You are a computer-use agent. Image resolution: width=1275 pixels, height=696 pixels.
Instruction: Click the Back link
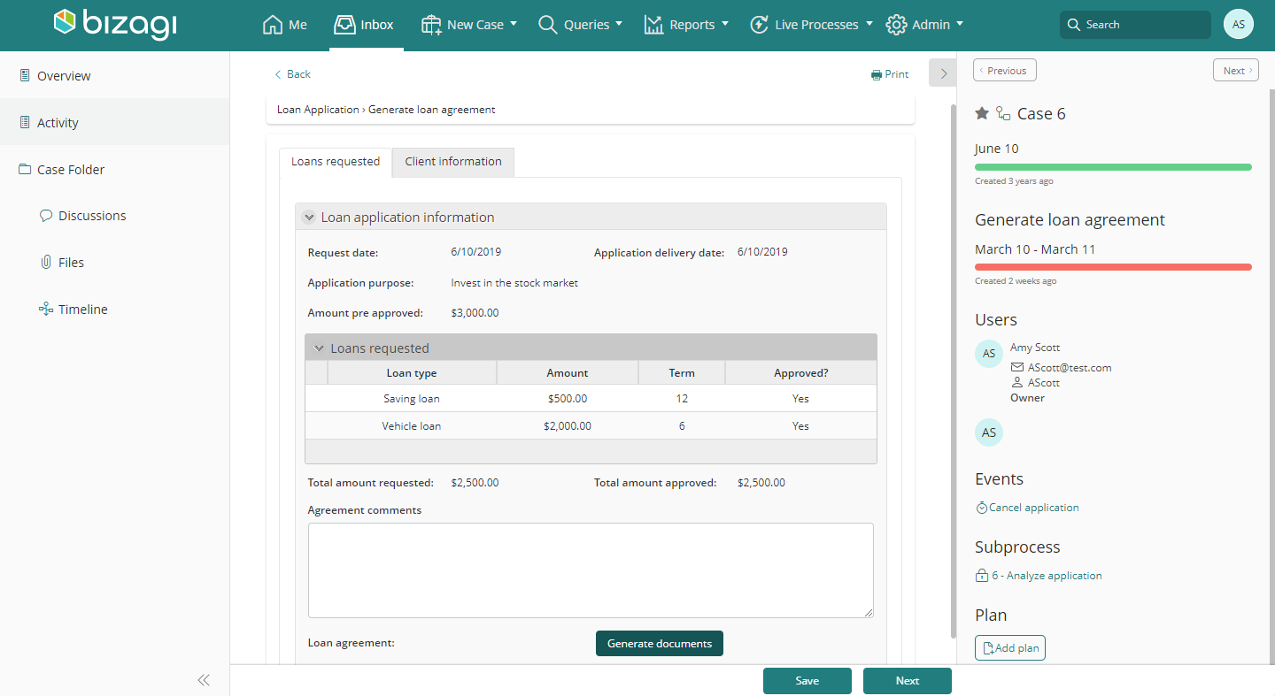[x=292, y=74]
